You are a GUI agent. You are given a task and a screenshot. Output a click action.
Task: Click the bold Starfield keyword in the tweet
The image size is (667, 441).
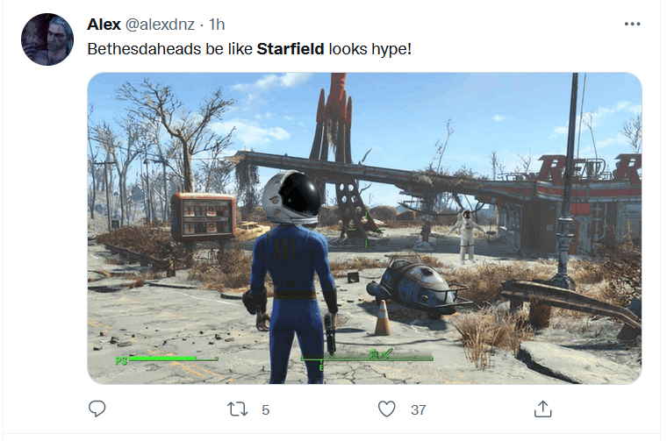point(290,49)
